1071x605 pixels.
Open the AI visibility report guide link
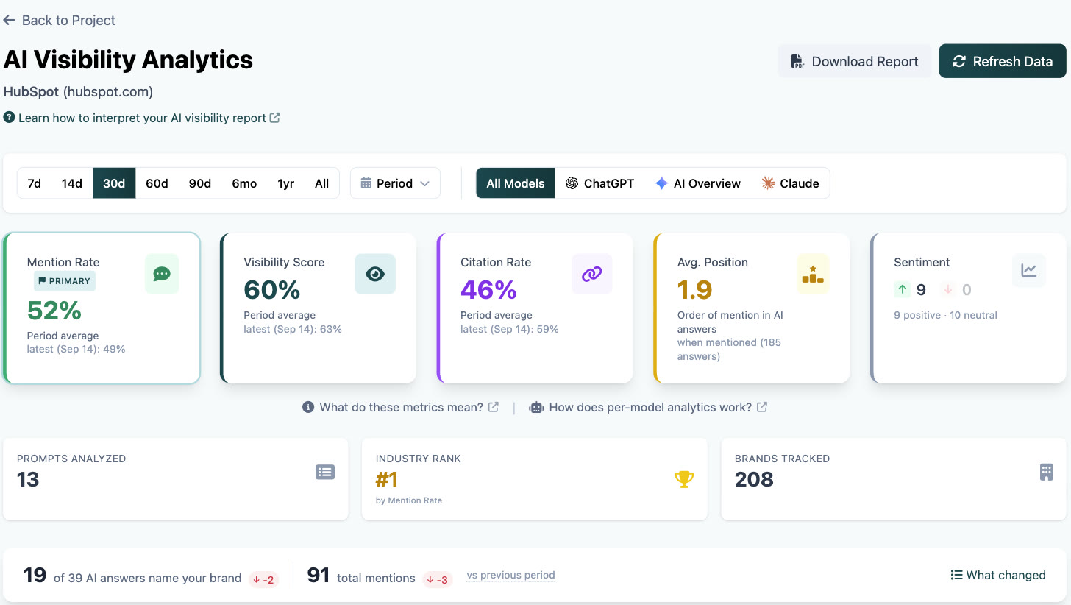142,118
